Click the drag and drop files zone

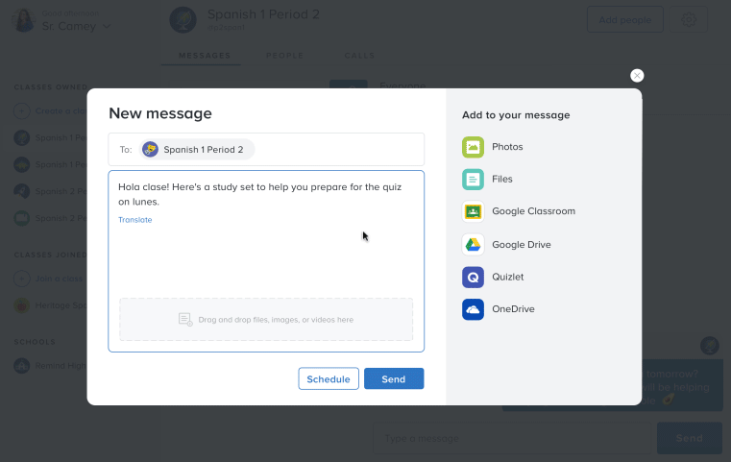tap(266, 319)
